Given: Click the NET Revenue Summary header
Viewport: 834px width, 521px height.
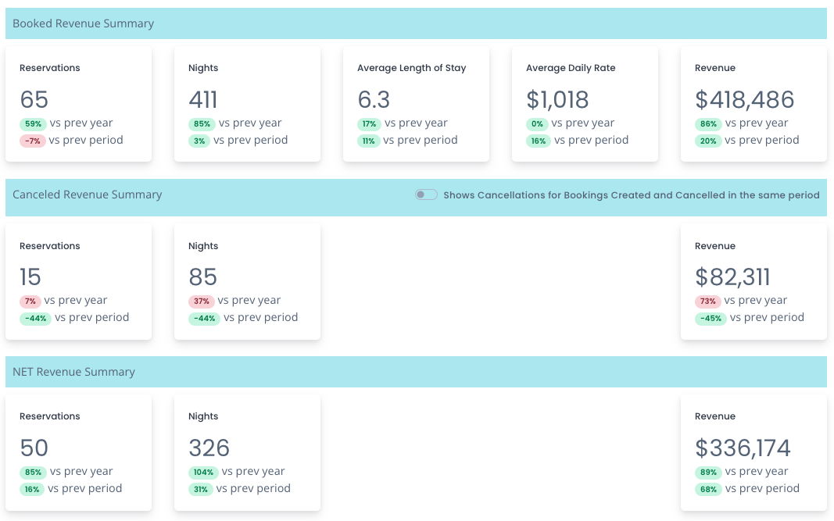Looking at the screenshot, I should [74, 372].
